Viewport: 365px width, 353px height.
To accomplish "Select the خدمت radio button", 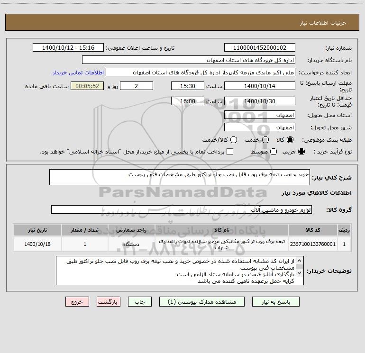I will pyautogui.click(x=265, y=140).
